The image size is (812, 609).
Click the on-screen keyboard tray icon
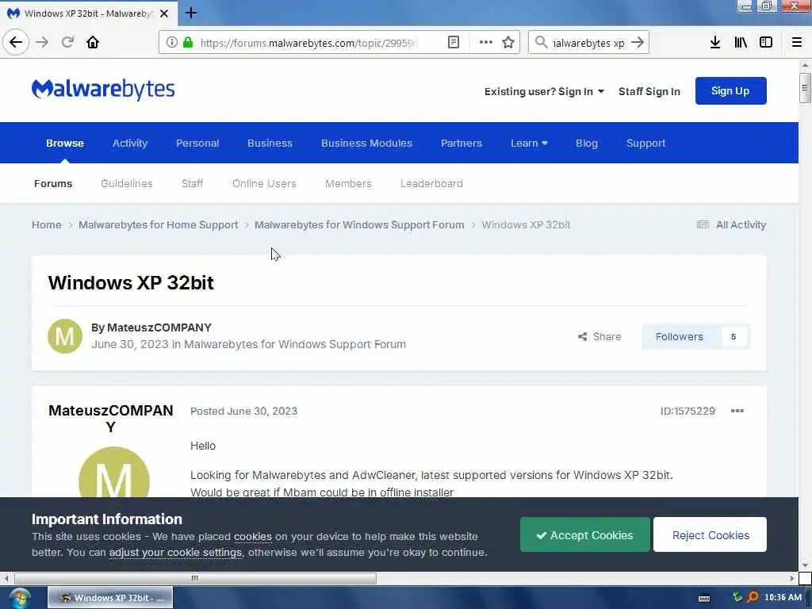click(x=704, y=598)
